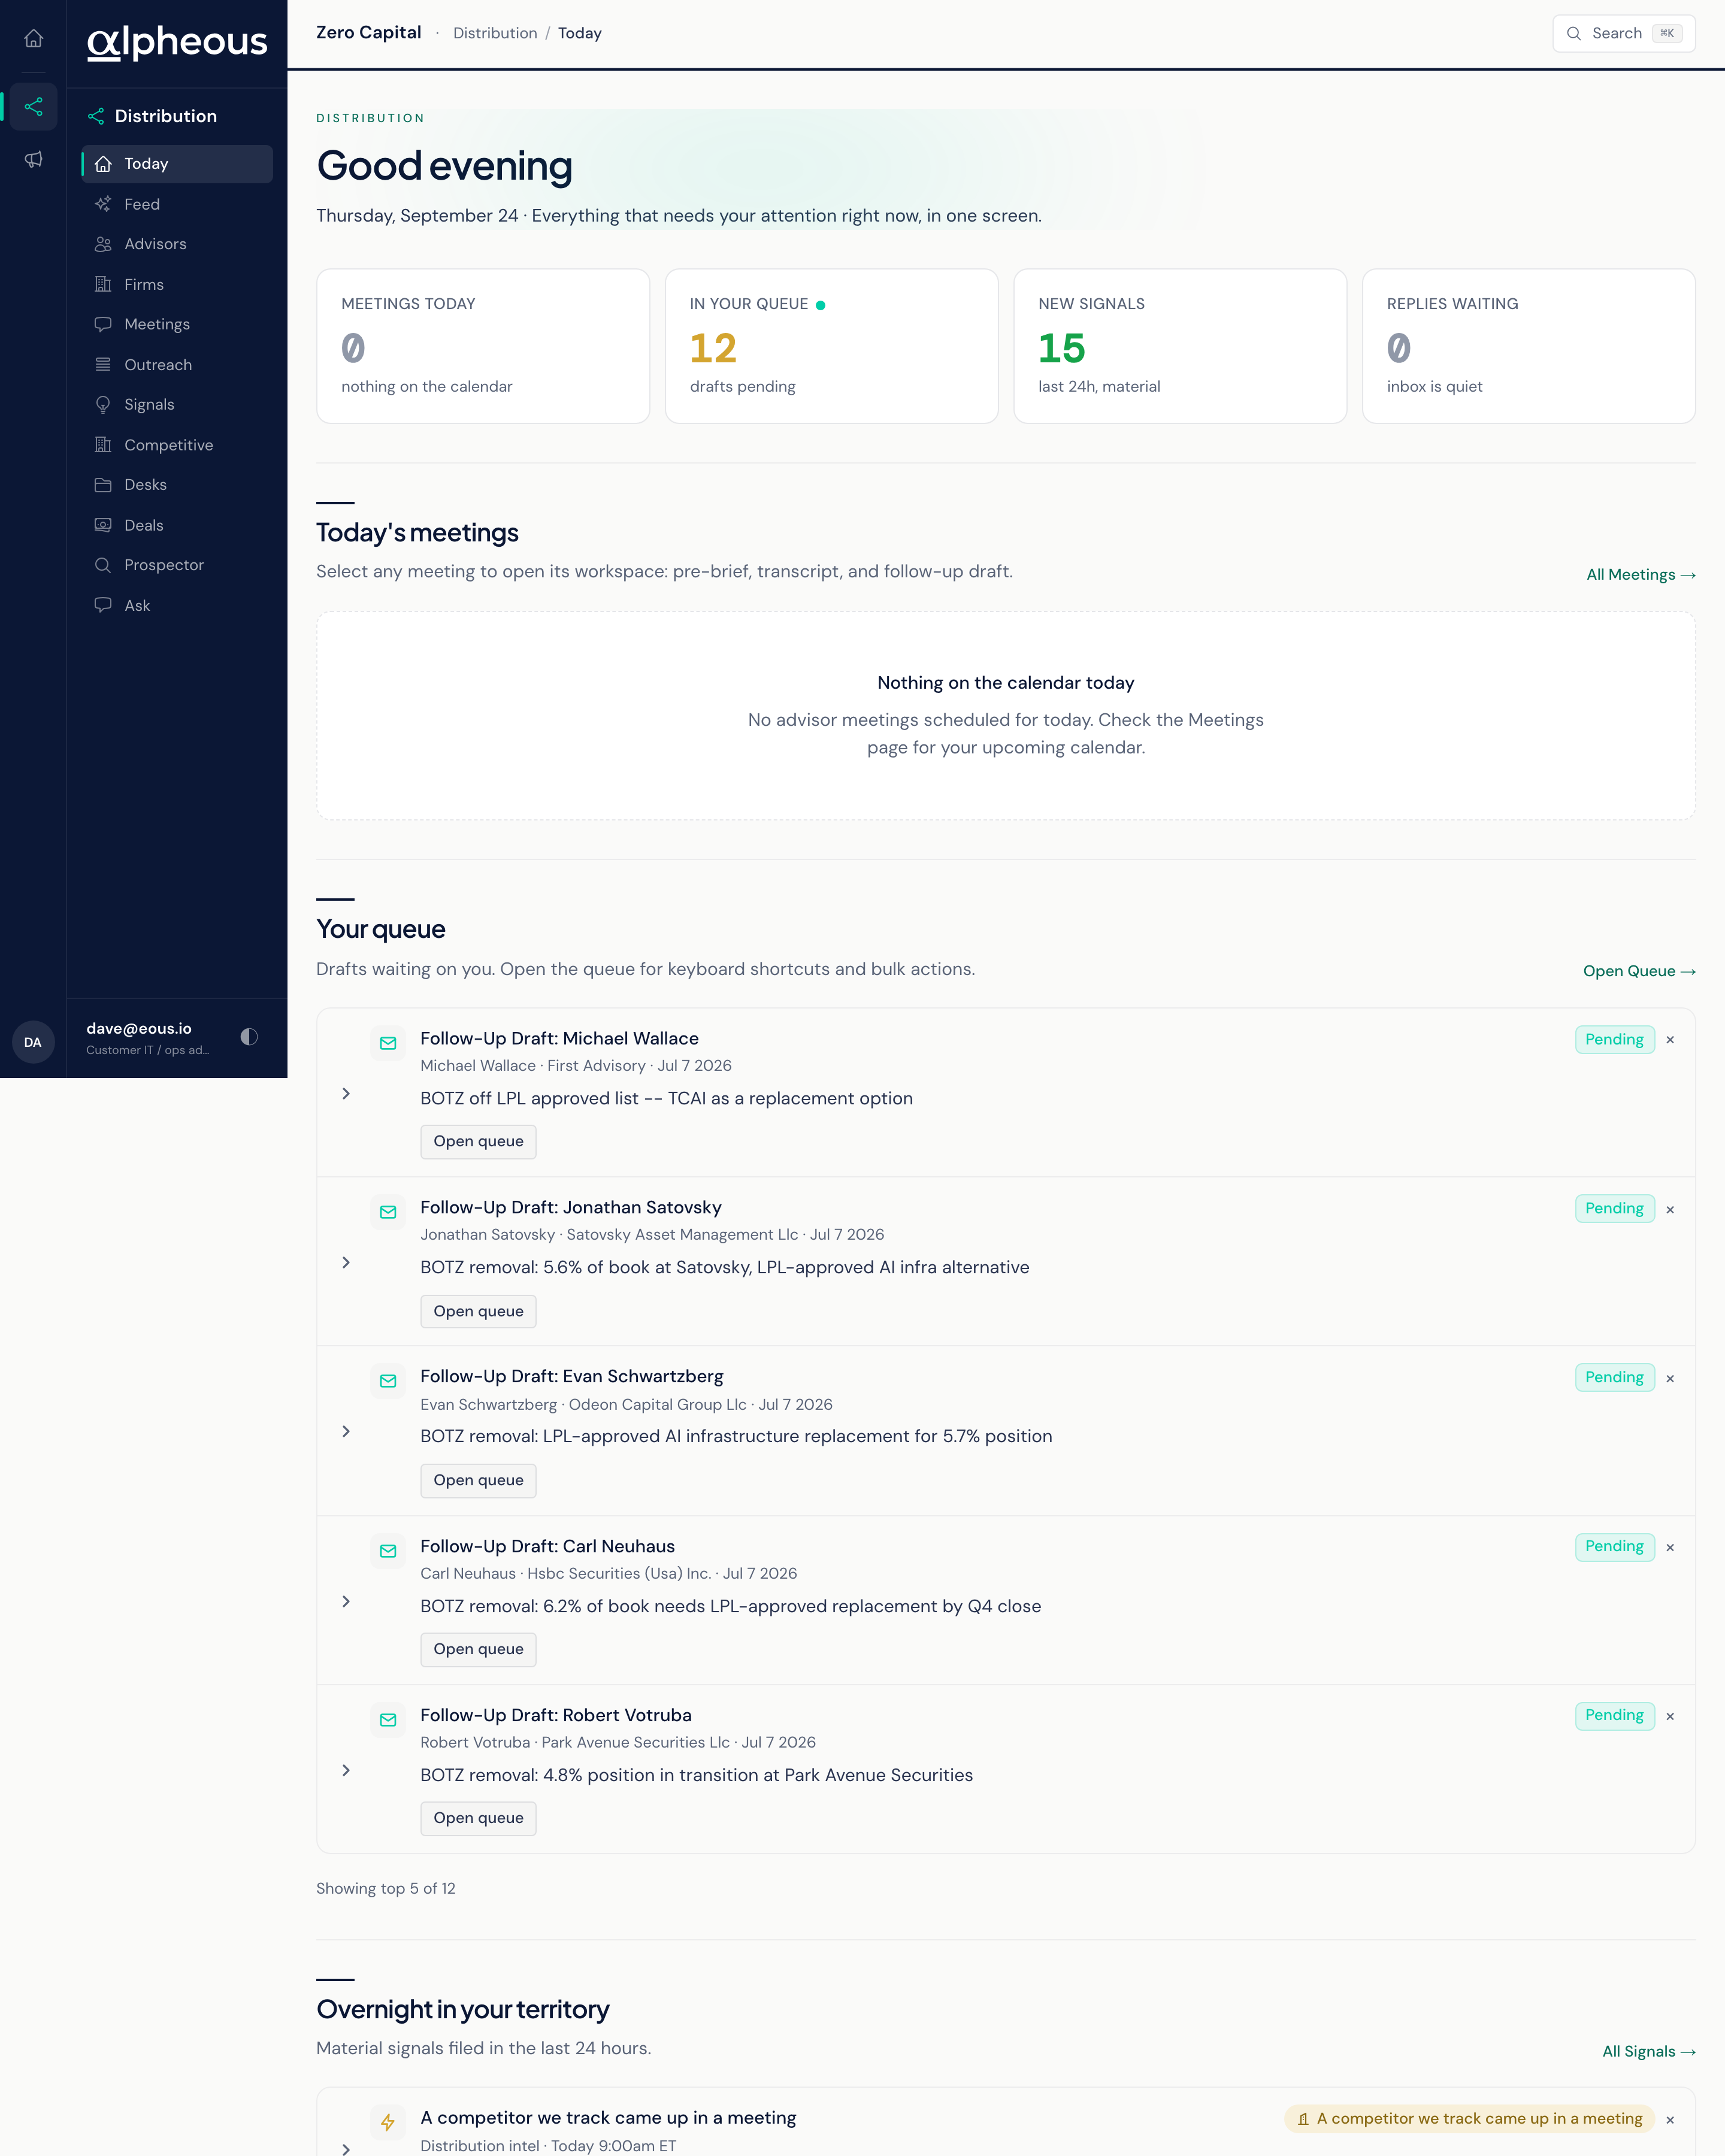Expand Evan Schwartzberg draft row
The width and height of the screenshot is (1725, 2156).
pos(346,1432)
